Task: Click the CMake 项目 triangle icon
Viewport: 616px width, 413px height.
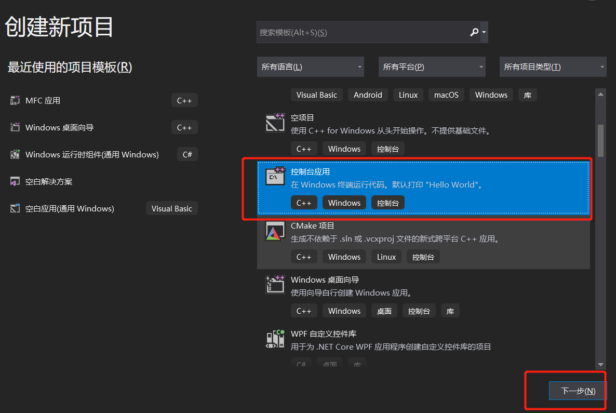Action: [275, 231]
